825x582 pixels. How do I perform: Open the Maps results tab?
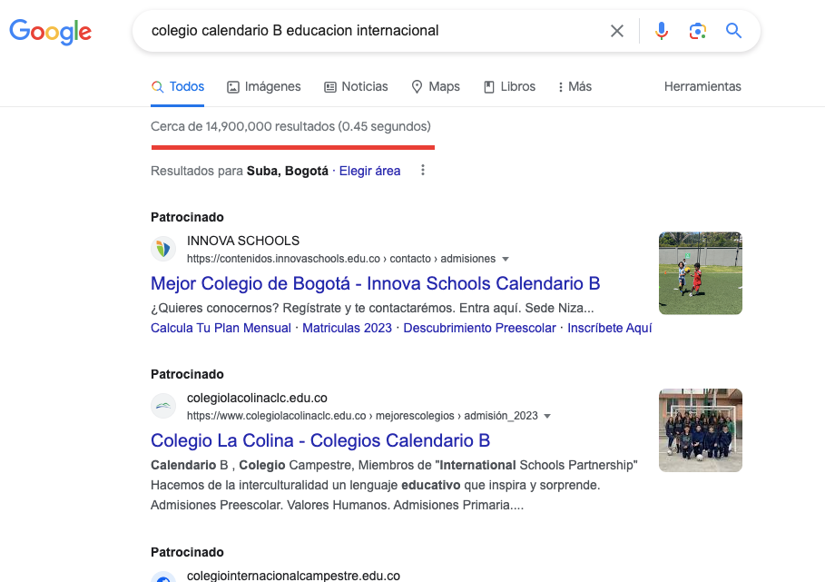click(x=435, y=87)
